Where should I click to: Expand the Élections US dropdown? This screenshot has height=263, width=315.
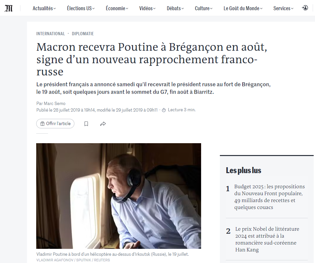[81, 9]
